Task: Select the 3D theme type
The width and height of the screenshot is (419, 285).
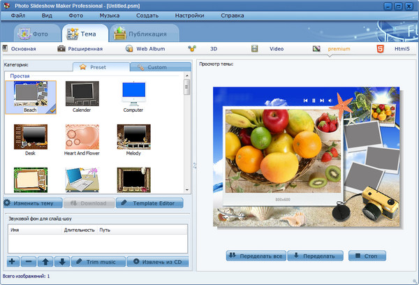Action: [x=214, y=49]
